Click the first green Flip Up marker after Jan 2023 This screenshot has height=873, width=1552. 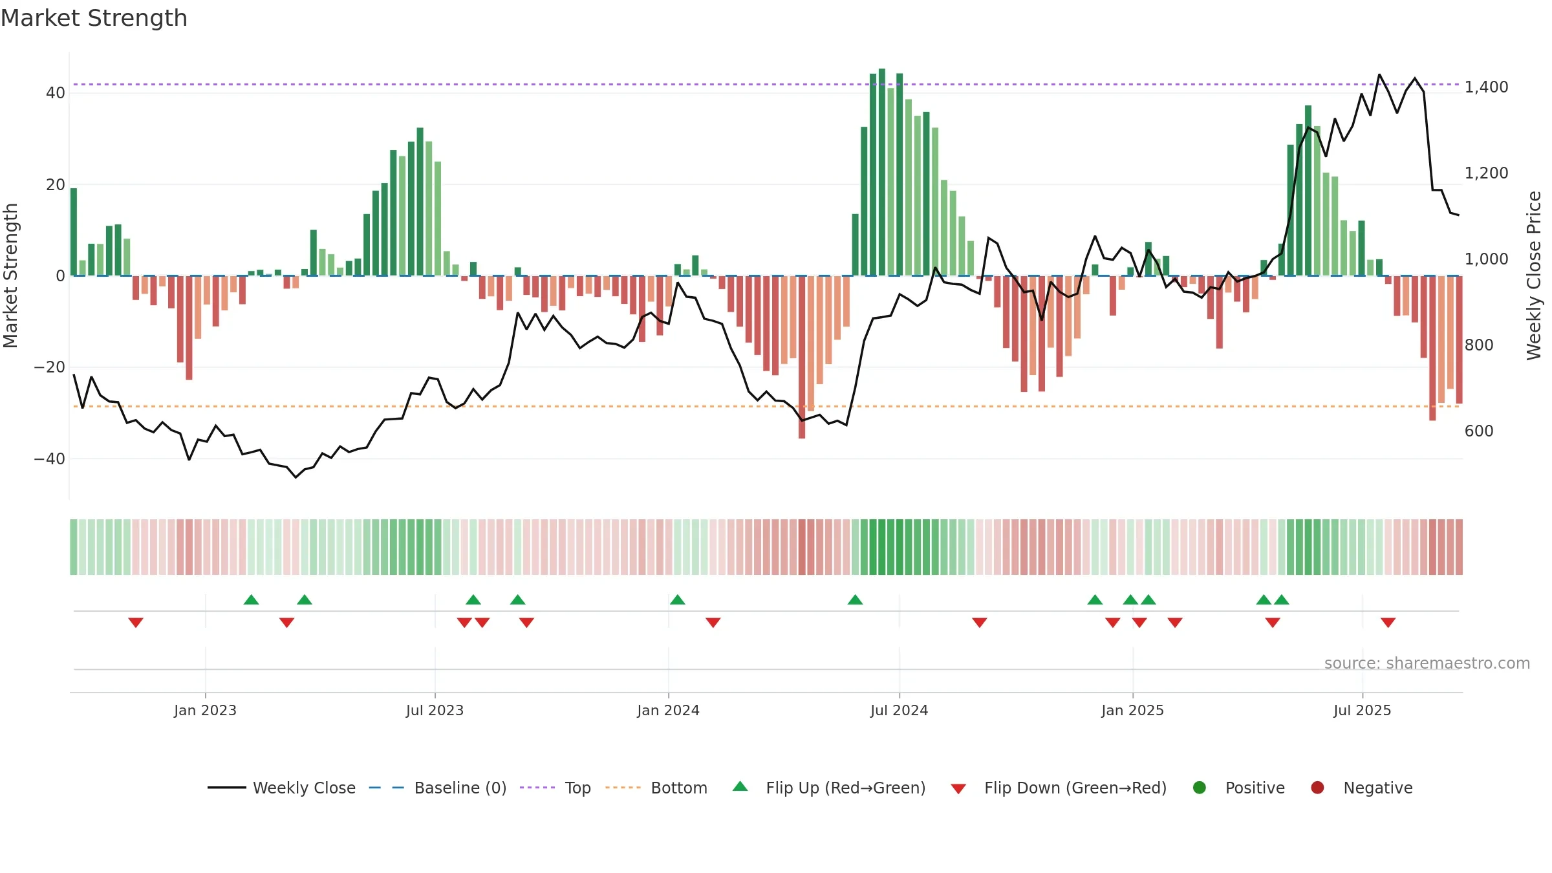click(x=252, y=600)
